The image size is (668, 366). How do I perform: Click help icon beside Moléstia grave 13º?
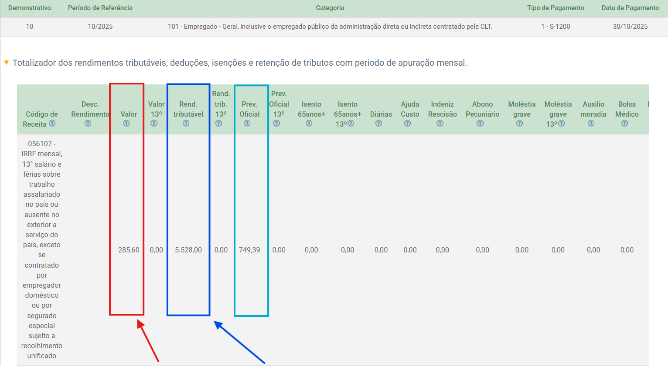pos(562,124)
